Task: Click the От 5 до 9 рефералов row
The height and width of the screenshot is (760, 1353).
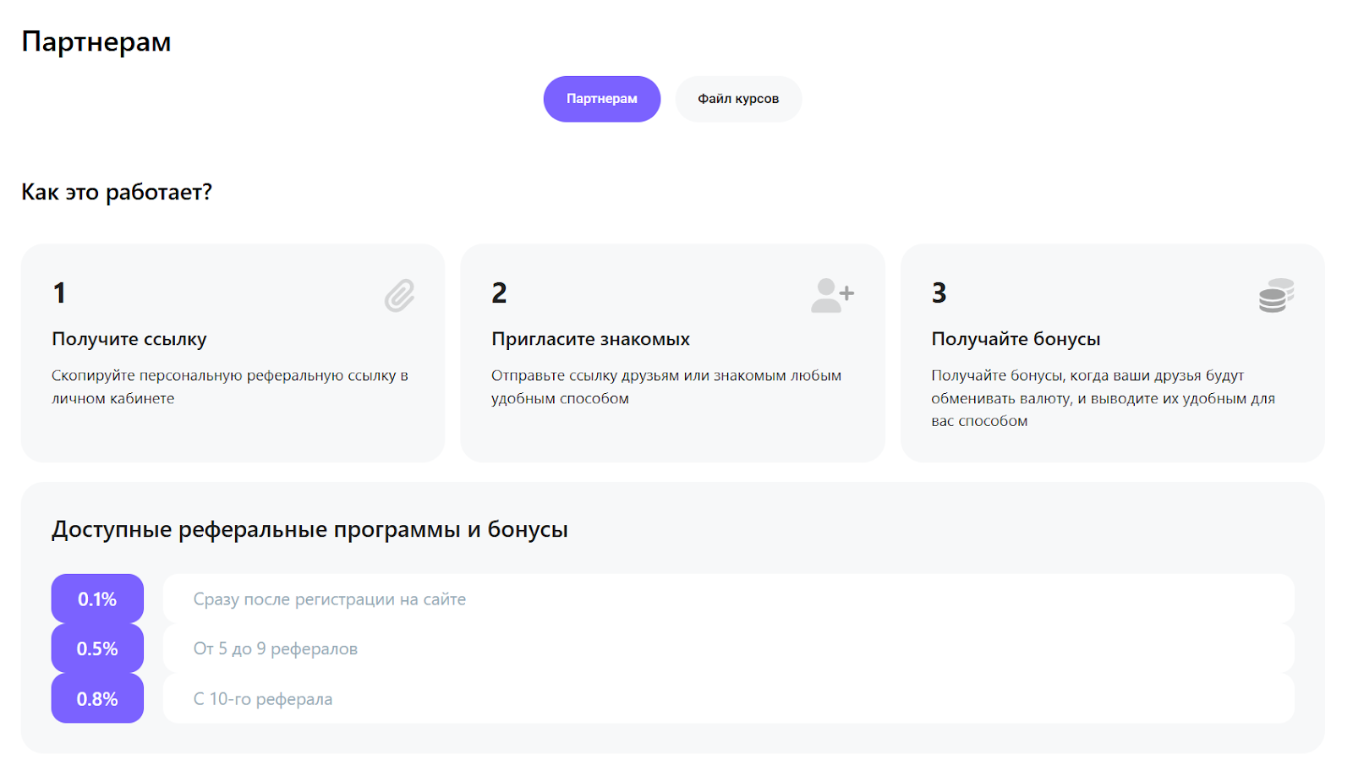Action: [728, 648]
